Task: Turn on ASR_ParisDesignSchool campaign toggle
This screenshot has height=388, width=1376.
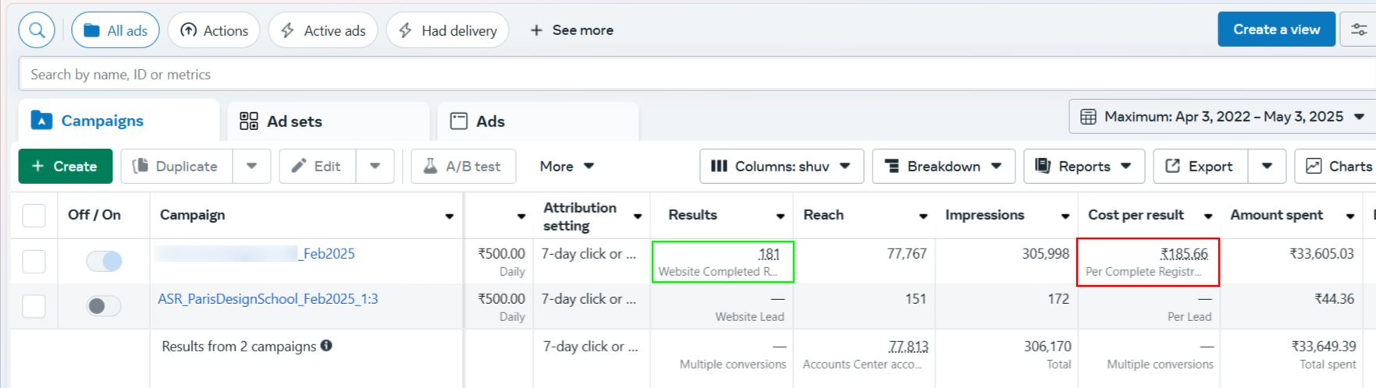Action: pyautogui.click(x=104, y=306)
